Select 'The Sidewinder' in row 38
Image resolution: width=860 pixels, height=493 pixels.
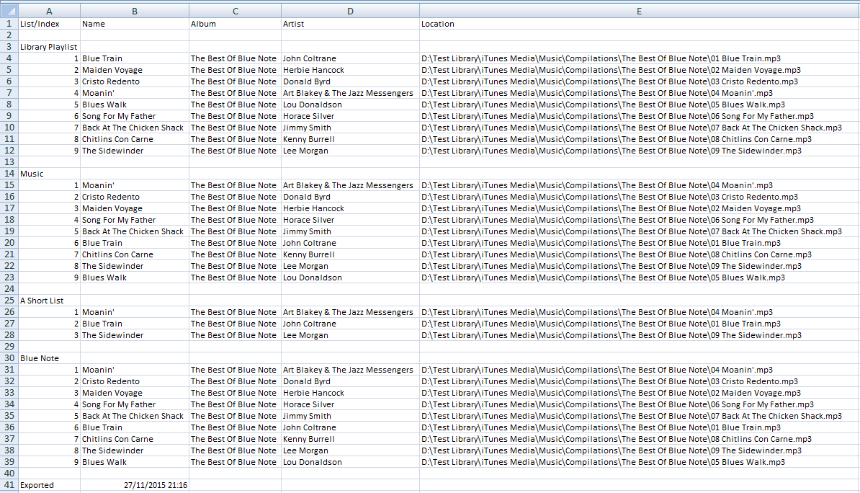(135, 450)
